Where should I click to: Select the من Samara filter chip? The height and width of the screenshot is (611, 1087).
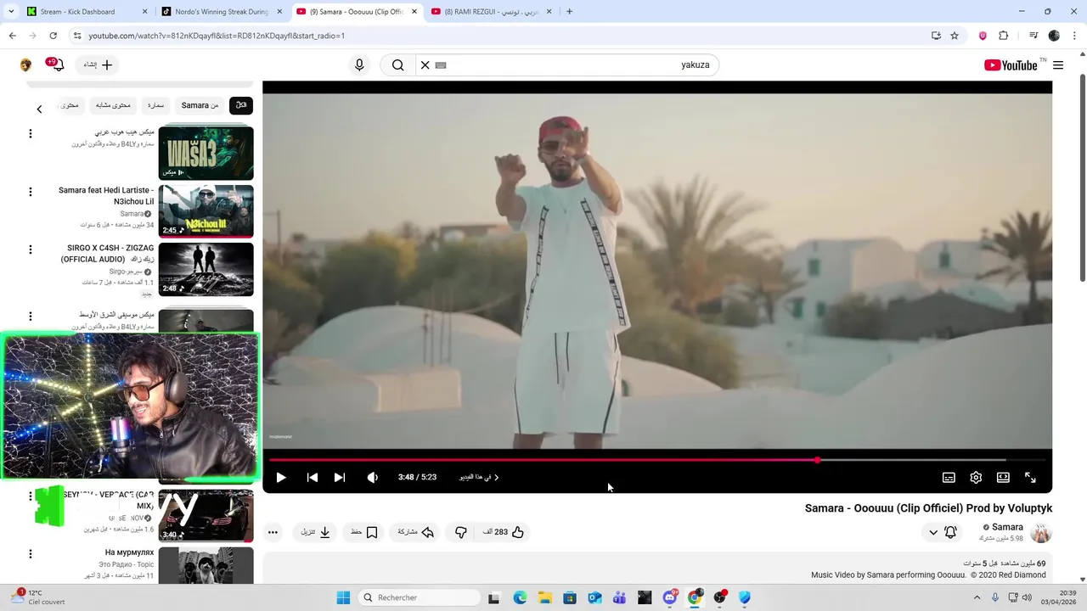pyautogui.click(x=200, y=105)
